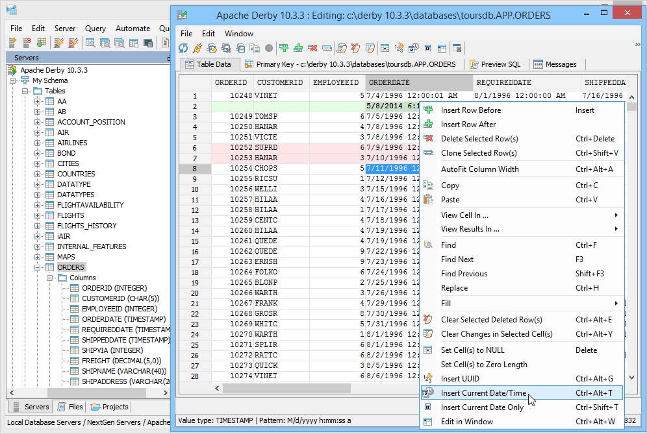
Task: Click the Edit in Window toolbar icon
Action: pyautogui.click(x=442, y=48)
